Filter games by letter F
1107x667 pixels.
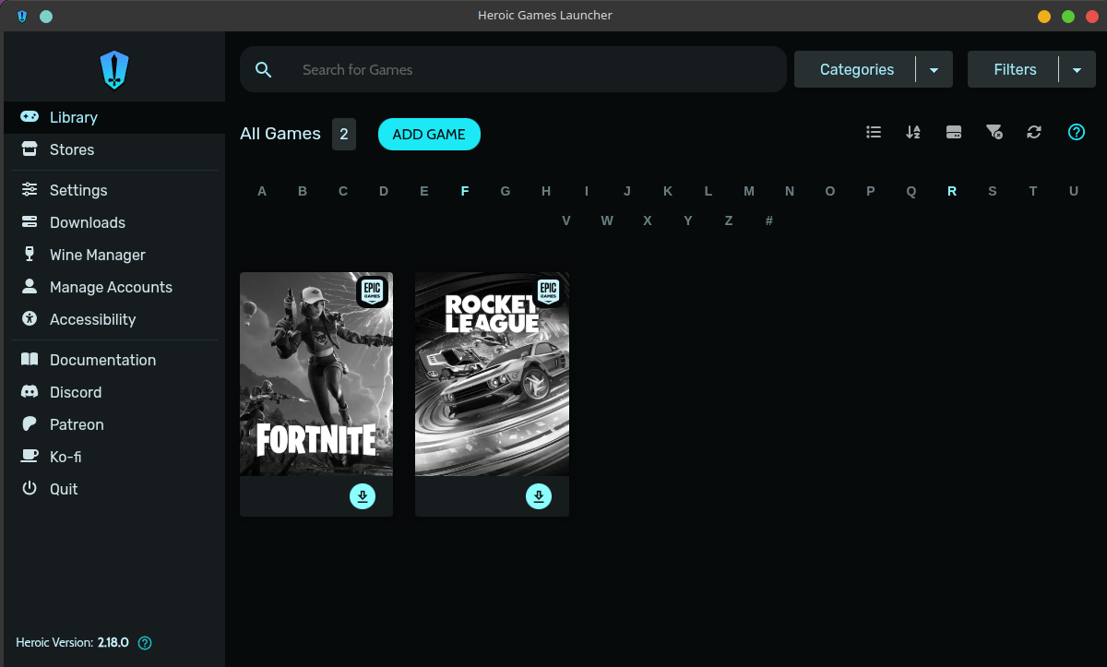tap(465, 191)
